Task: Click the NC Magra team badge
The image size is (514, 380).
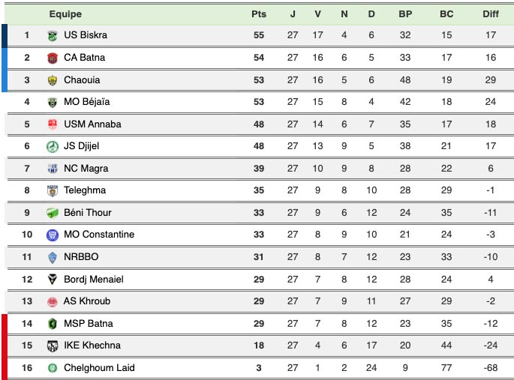Action: (52, 169)
